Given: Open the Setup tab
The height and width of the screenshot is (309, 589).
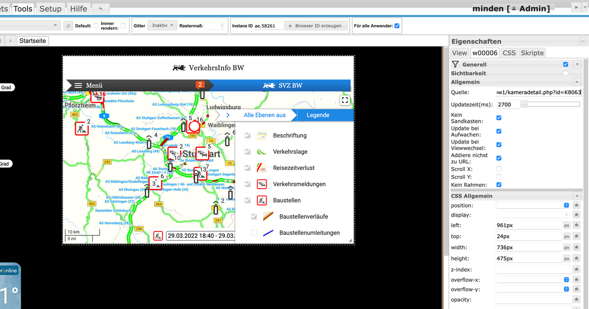Looking at the screenshot, I should (x=51, y=8).
